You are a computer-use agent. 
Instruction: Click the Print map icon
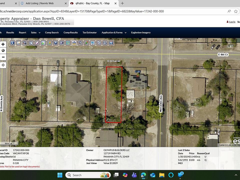pos(105,43)
